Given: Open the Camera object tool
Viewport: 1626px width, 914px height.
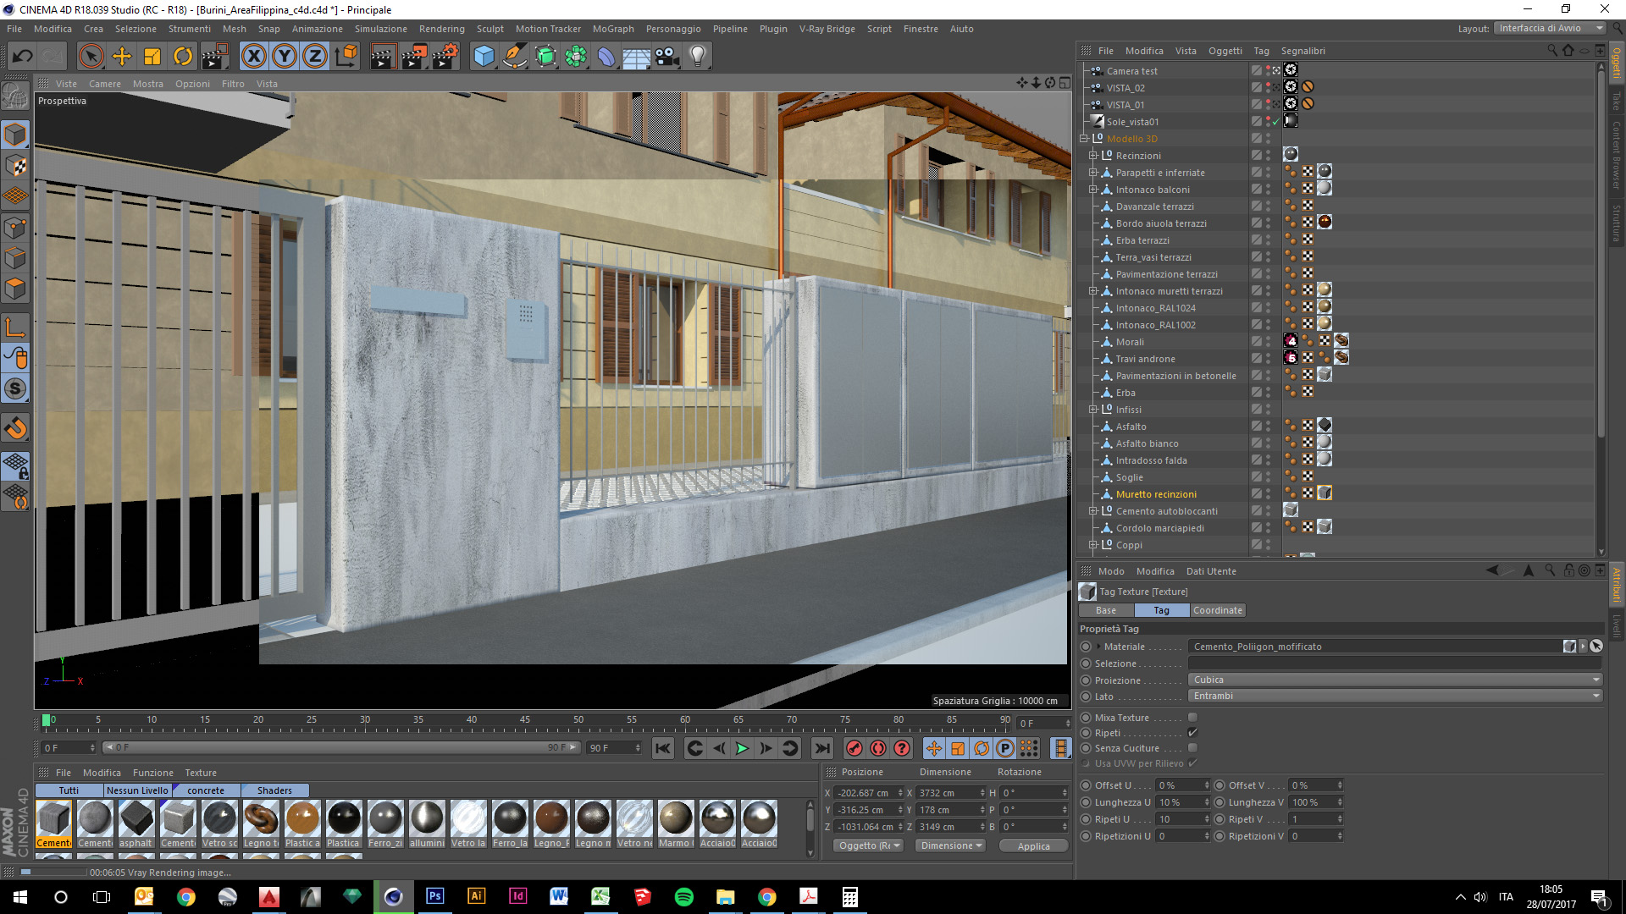Looking at the screenshot, I should point(667,57).
